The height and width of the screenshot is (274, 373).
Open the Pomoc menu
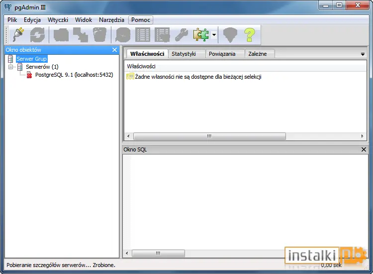[x=141, y=20]
